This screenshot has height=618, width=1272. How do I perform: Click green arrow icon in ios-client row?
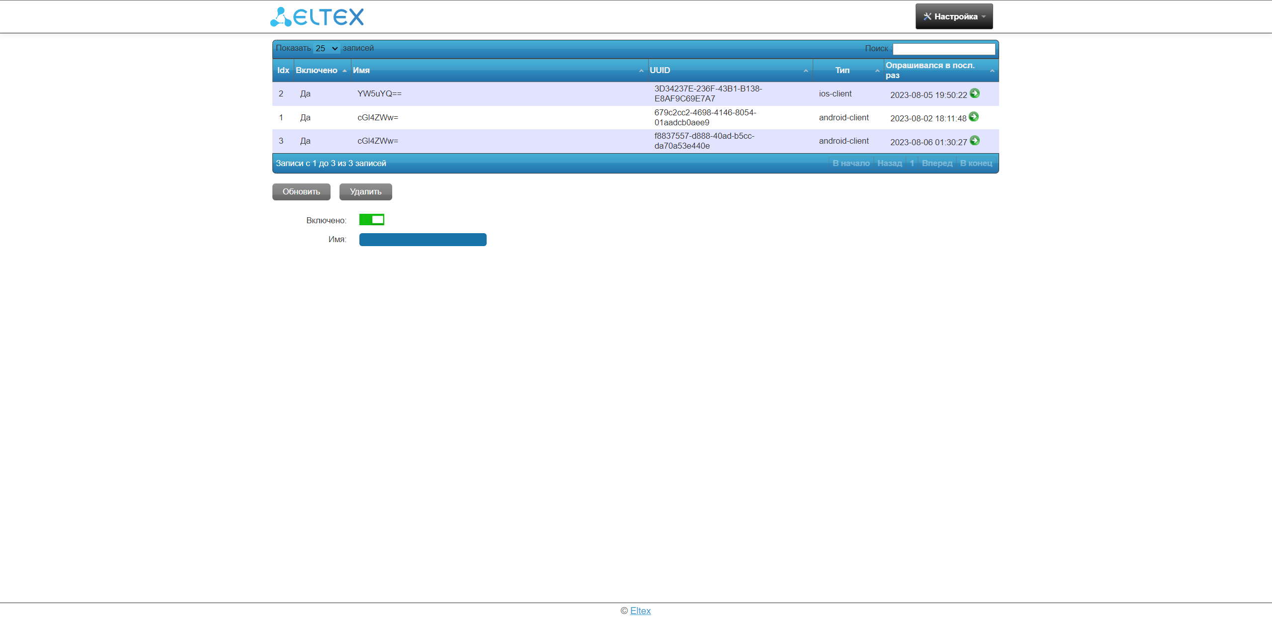[974, 93]
